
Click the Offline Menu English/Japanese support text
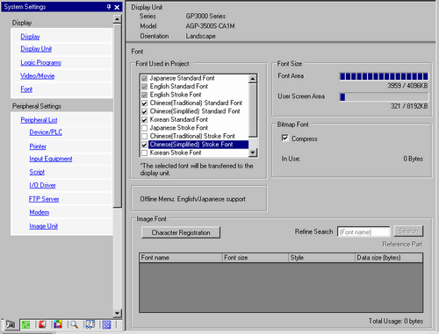pos(193,199)
